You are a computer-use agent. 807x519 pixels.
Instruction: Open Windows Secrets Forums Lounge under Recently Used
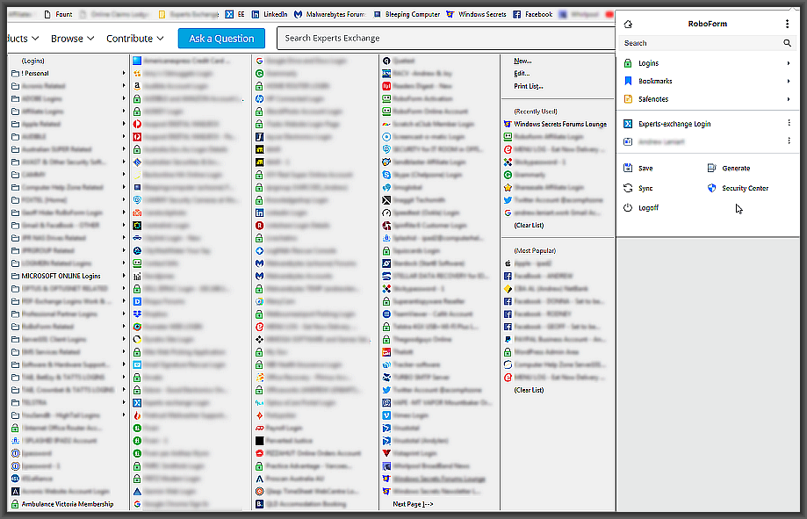pos(556,124)
